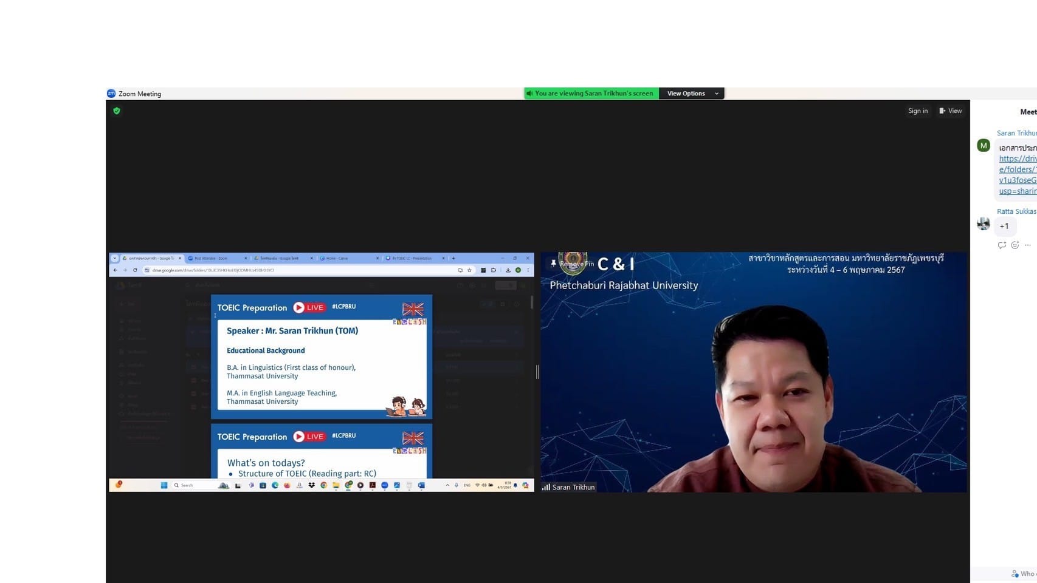Click the green M avatar in chat
1037x583 pixels.
983,146
